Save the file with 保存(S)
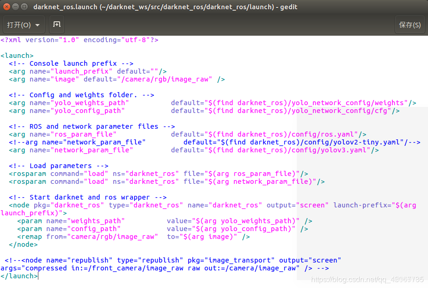 pos(410,25)
